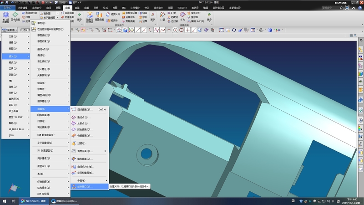364x205 pixels.
Task: Choose 填充曲面 in the submenu
Action: pos(84,158)
